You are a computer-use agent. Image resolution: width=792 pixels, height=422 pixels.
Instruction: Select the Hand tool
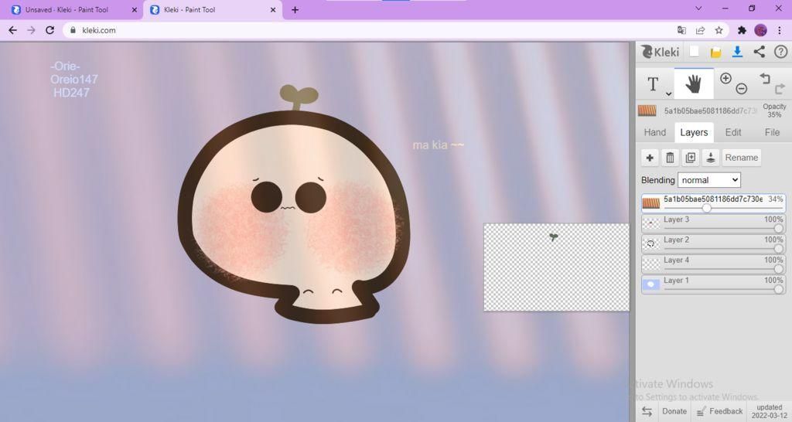pos(694,83)
